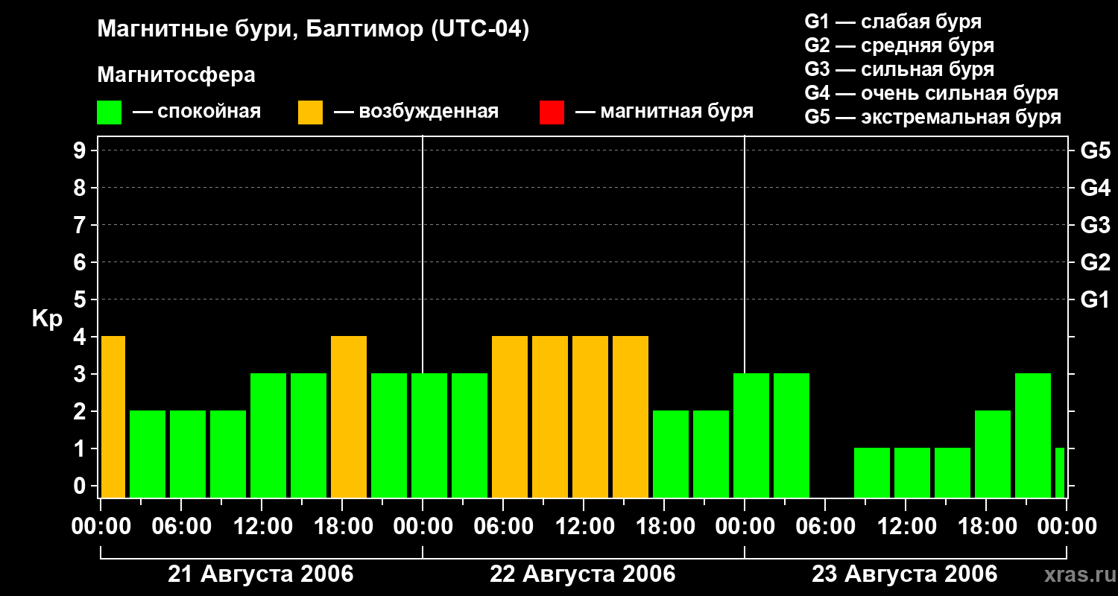This screenshot has width=1118, height=596.
Task: Click the 'Kp' vertical axis label
Action: (47, 319)
